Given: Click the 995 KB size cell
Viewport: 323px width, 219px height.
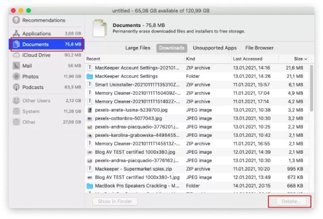Looking at the screenshot, I should (x=295, y=169).
